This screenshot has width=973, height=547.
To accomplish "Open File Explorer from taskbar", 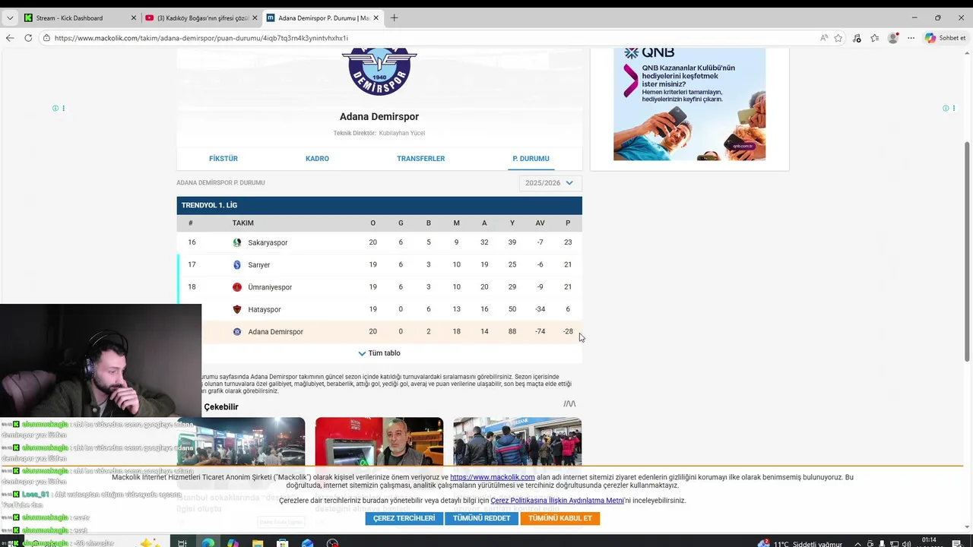I will pyautogui.click(x=258, y=543).
